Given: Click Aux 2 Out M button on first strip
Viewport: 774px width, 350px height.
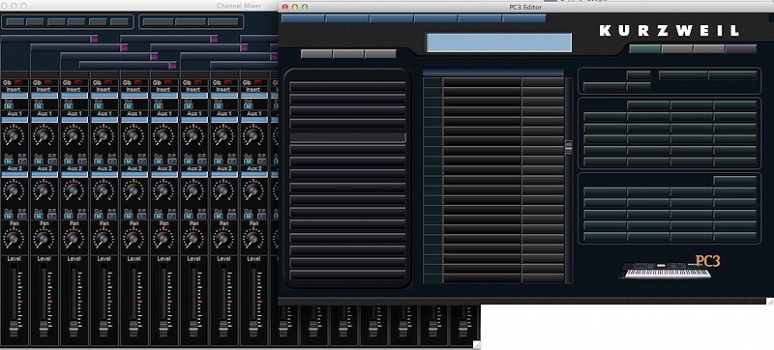Looking at the screenshot, I should 9,216.
